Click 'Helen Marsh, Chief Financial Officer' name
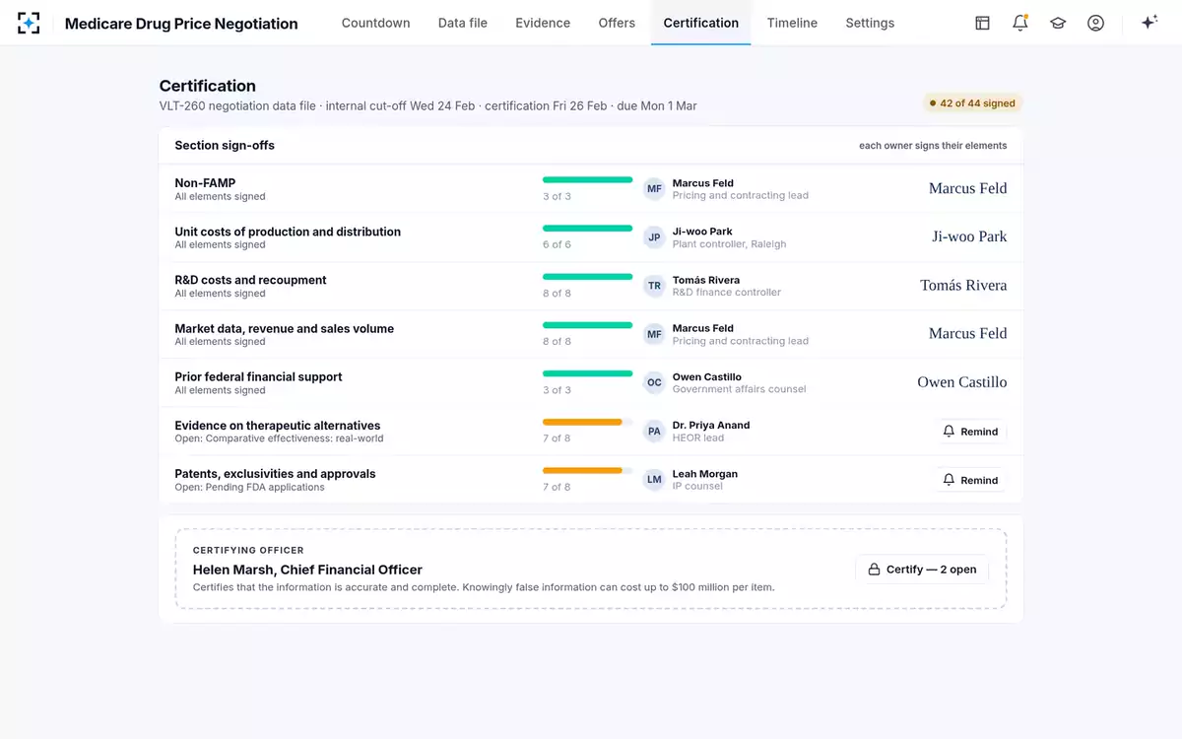This screenshot has height=739, width=1182. coord(307,570)
